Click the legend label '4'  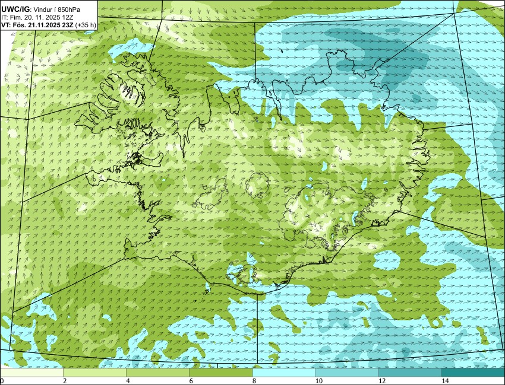coord(128,381)
